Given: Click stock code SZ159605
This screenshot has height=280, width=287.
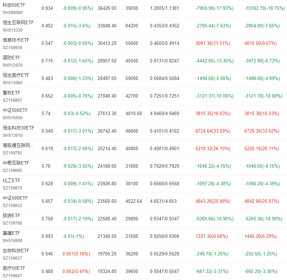Looking at the screenshot, I should point(12,171).
